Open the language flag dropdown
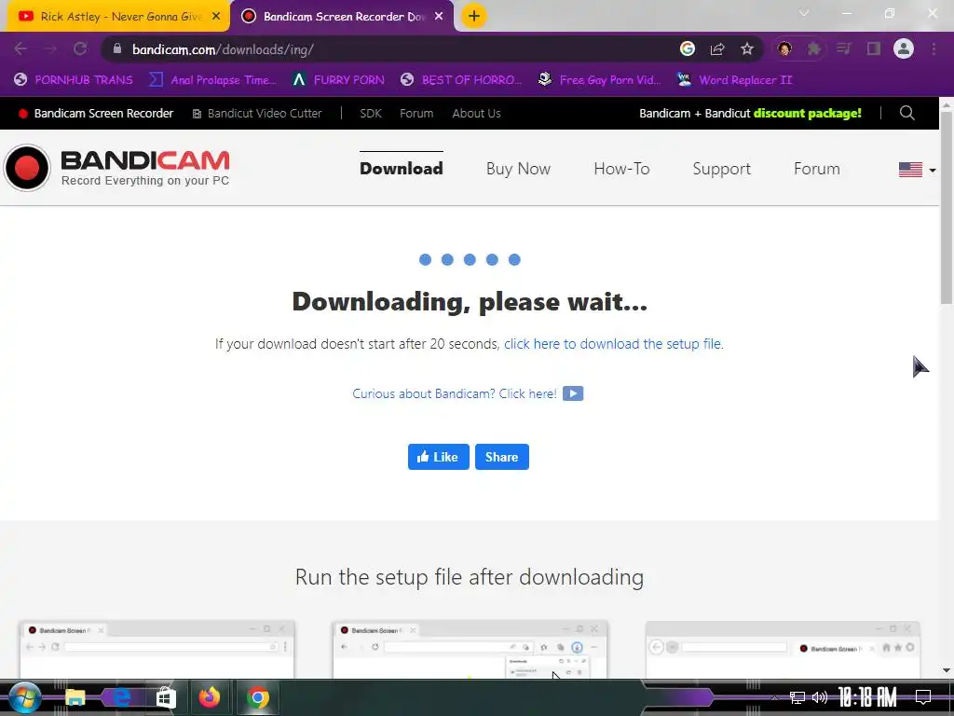The width and height of the screenshot is (954, 716). coord(917,170)
